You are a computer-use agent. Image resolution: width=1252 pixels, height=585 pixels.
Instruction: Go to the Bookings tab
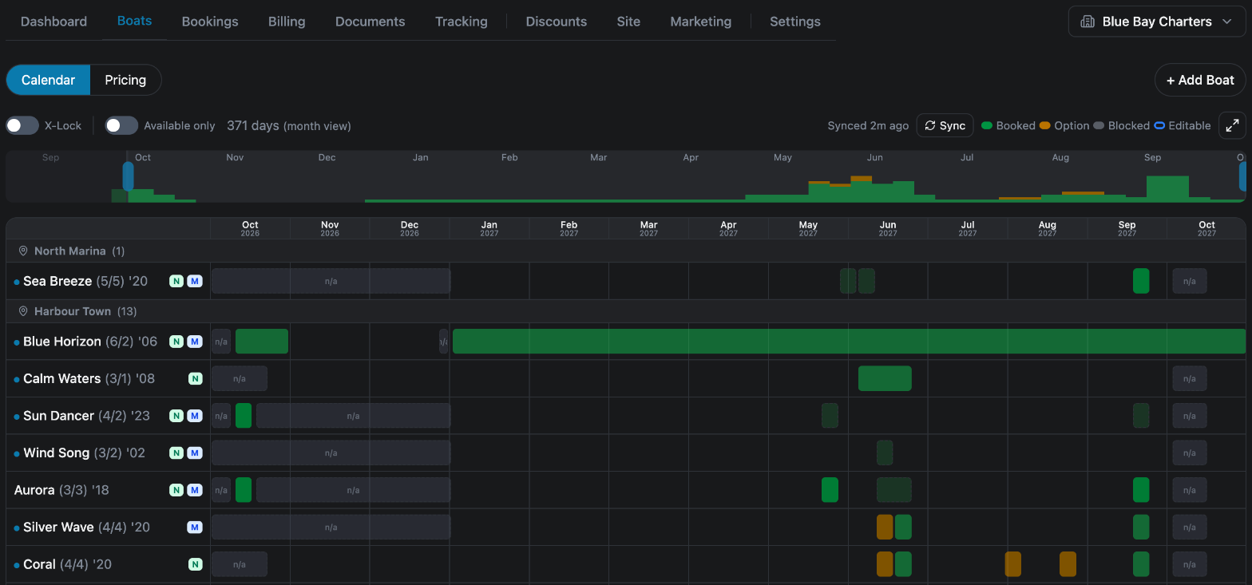click(x=210, y=22)
